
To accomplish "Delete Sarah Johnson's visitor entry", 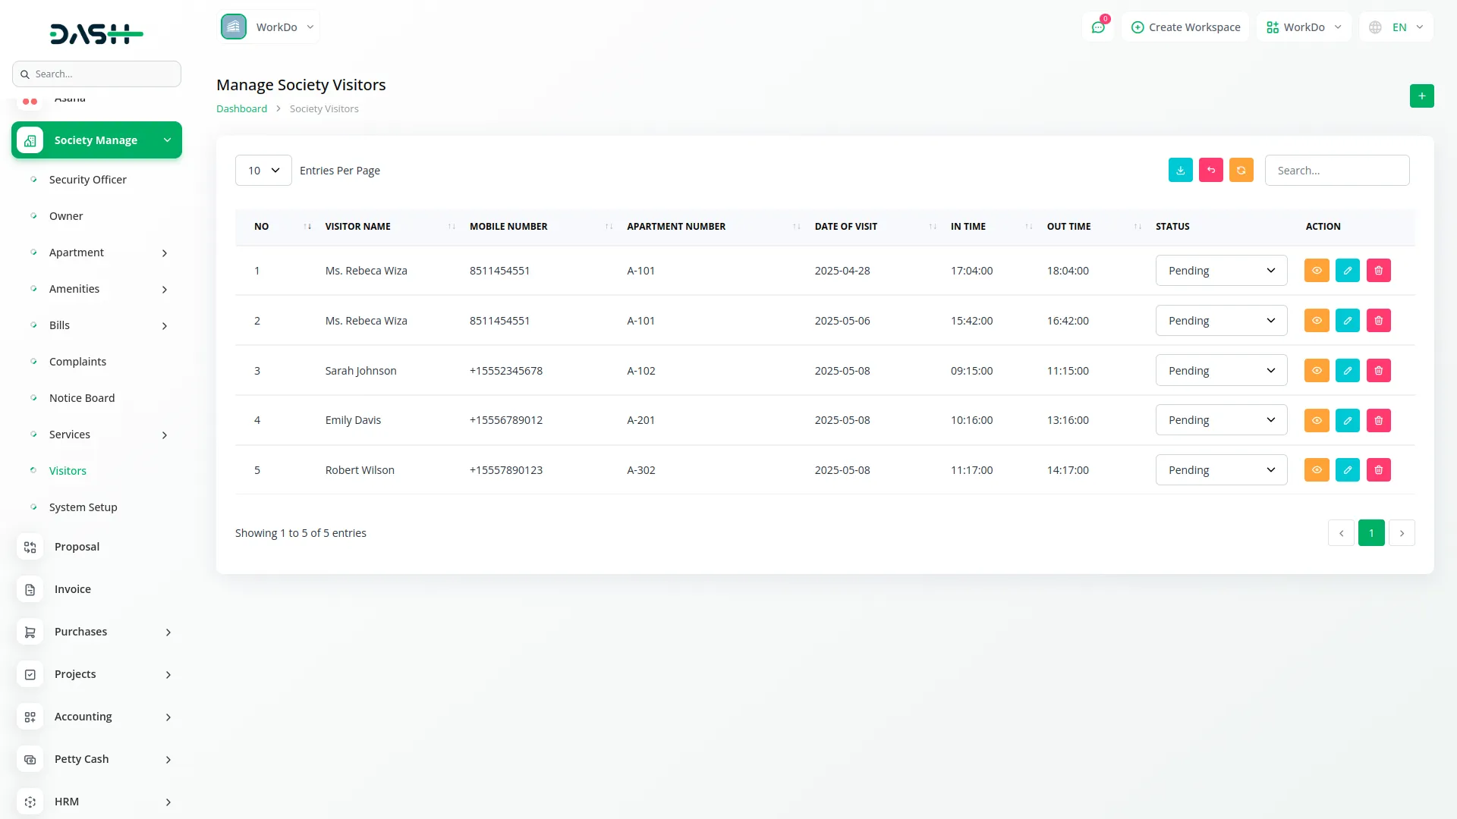I will click(1378, 371).
